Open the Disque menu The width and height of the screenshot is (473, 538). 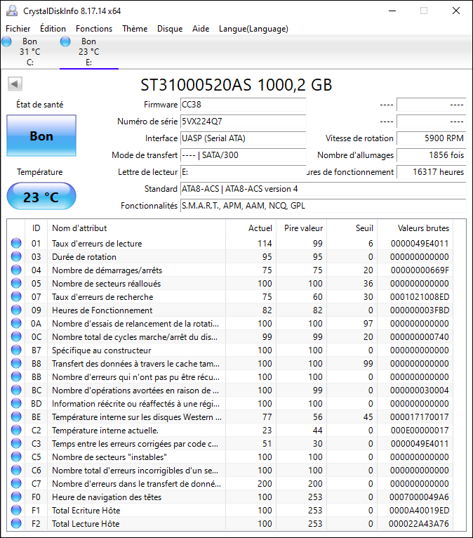(170, 29)
